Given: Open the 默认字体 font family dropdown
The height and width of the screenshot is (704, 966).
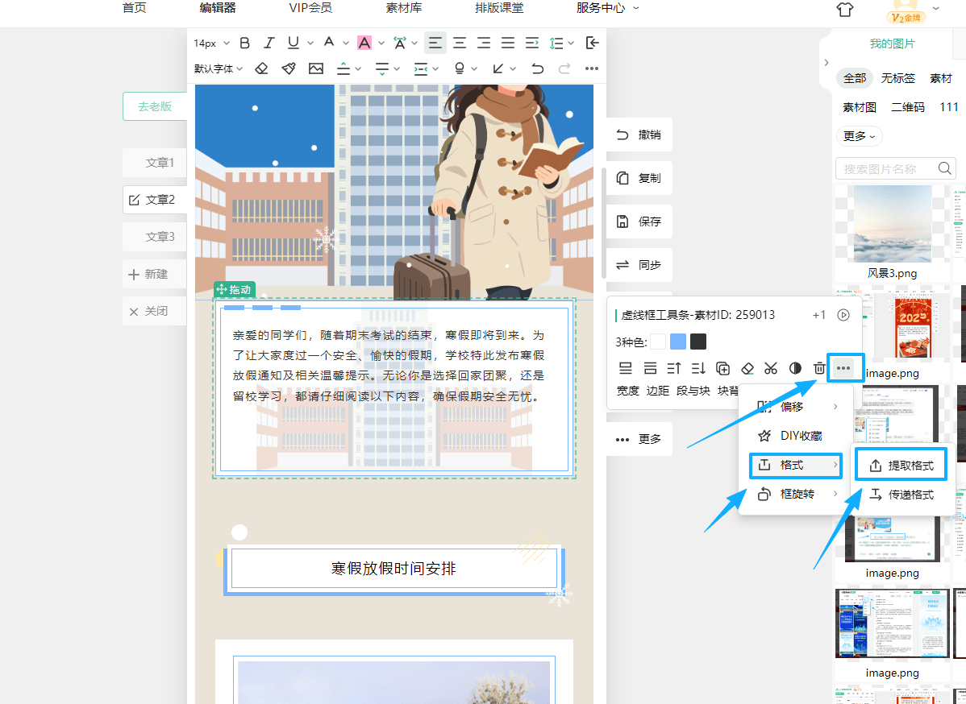Looking at the screenshot, I should [x=218, y=68].
